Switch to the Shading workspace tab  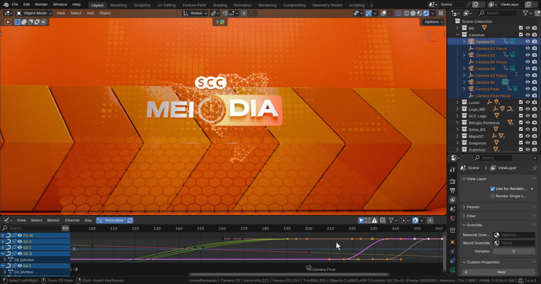(220, 5)
